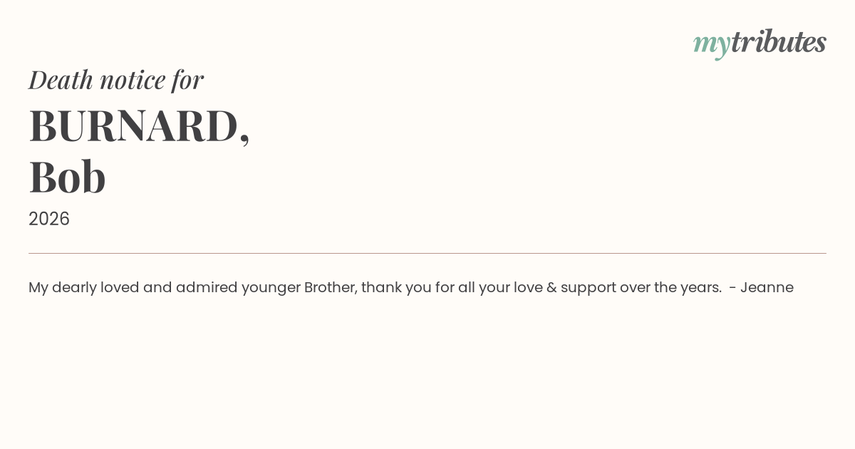Viewport: 855px width, 449px height.
Task: Click the italic word "for" in the heading
Action: tap(187, 80)
